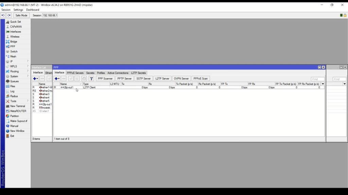
Task: Toggle the Safe Mode button
Action: click(21, 15)
